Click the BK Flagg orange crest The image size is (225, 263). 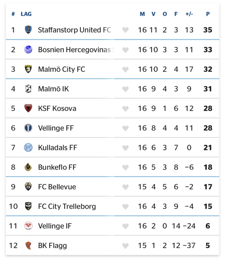[x=28, y=246]
